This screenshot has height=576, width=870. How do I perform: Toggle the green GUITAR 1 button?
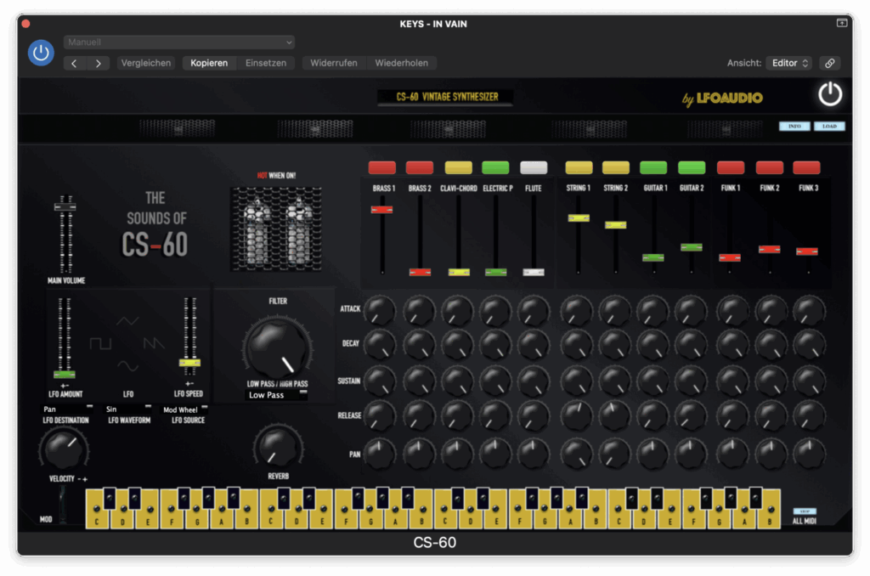click(x=653, y=167)
